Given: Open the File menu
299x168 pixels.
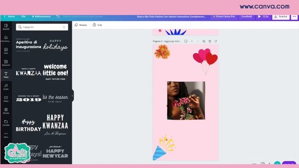Looking at the screenshot, I should pos(23,17).
